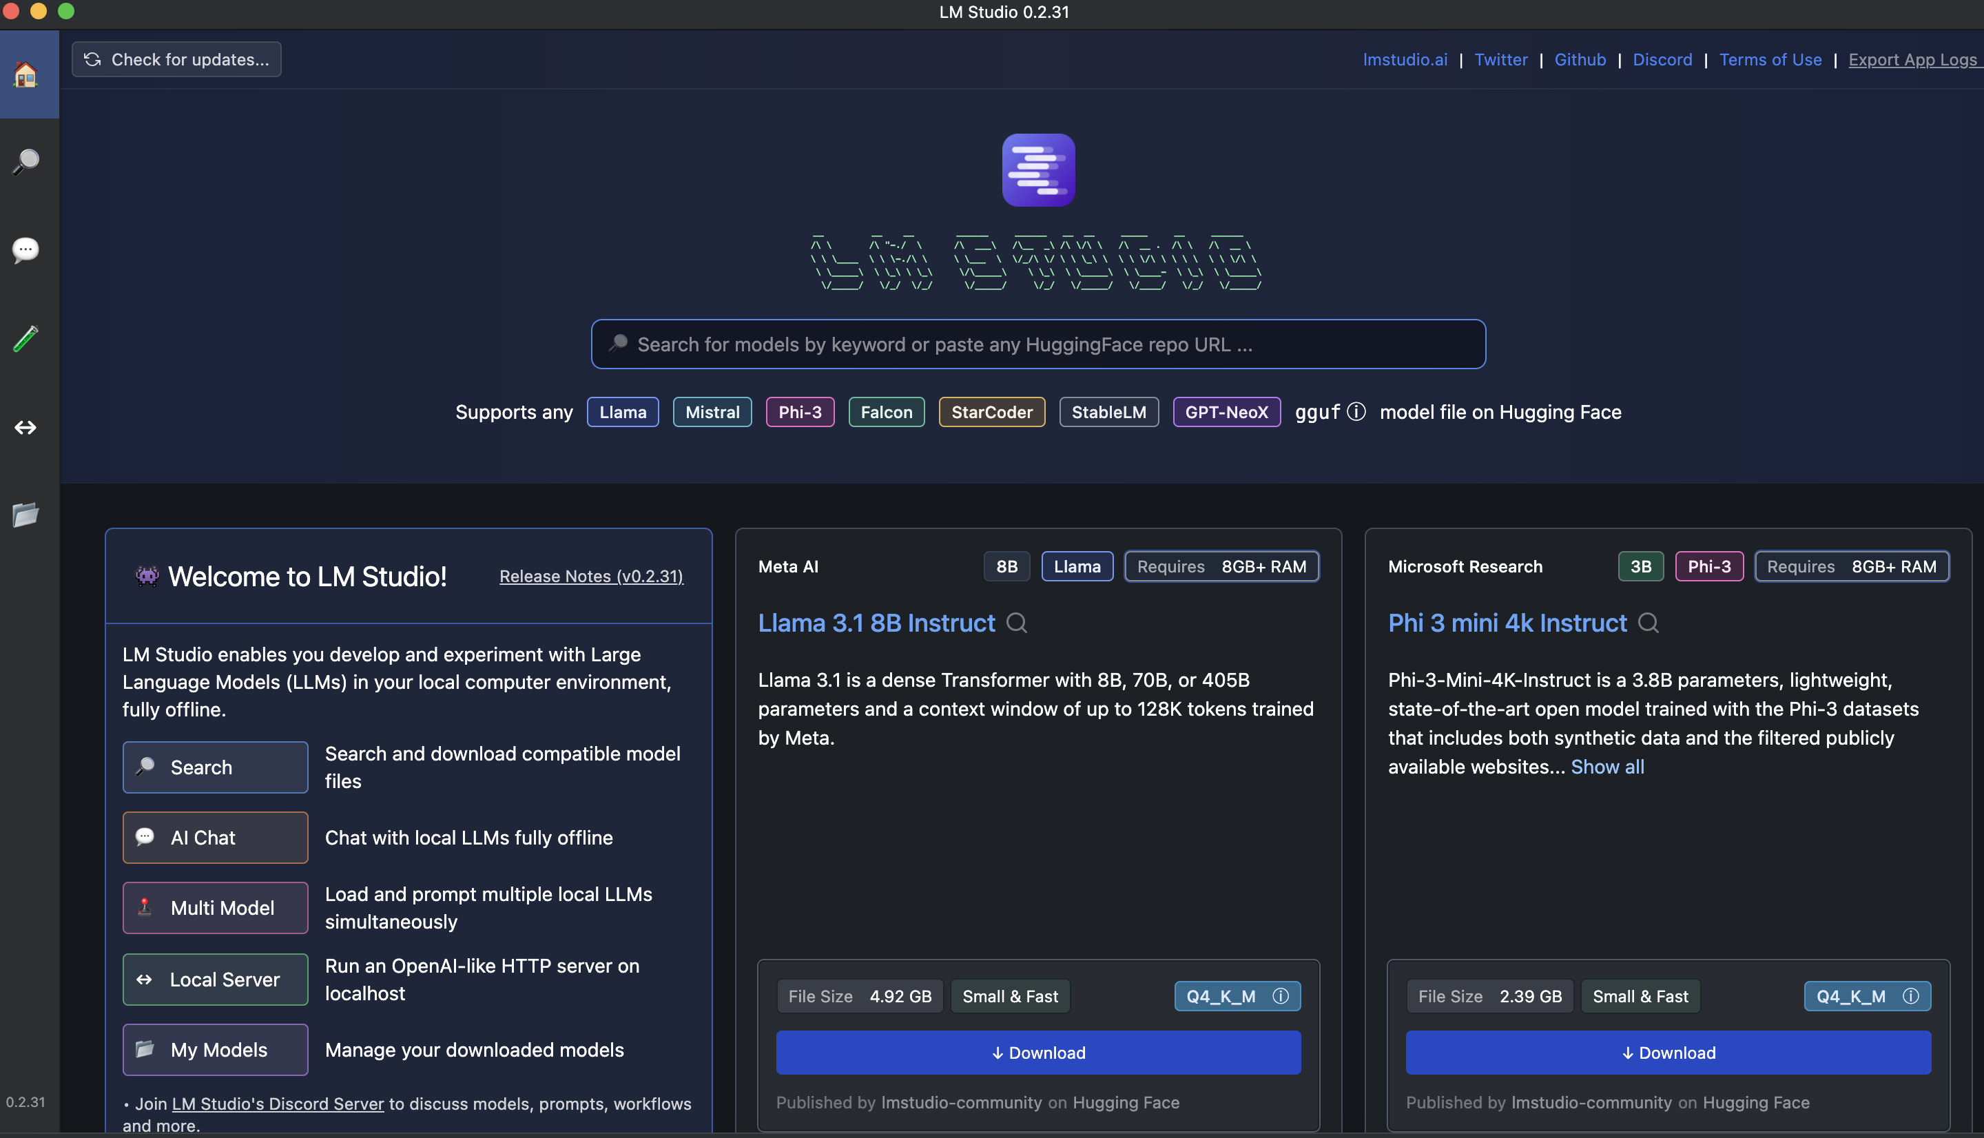The image size is (1984, 1138).
Task: Open AI Chat speech bubble sidebar icon
Action: tap(25, 250)
